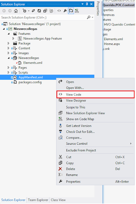Expand the Scripts node
Viewport: 136px width, 204px height.
(9, 72)
